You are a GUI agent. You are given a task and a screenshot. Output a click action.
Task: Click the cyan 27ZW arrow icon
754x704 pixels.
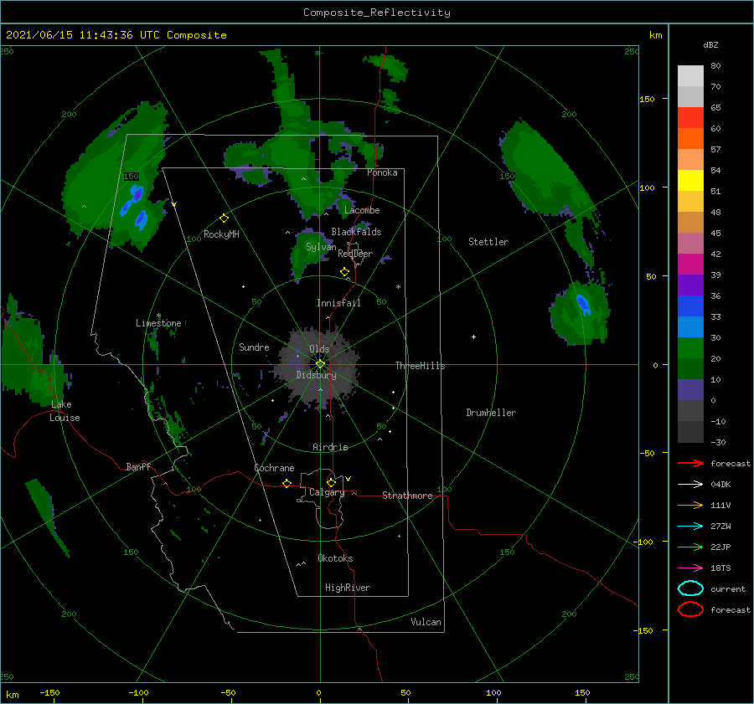[690, 527]
